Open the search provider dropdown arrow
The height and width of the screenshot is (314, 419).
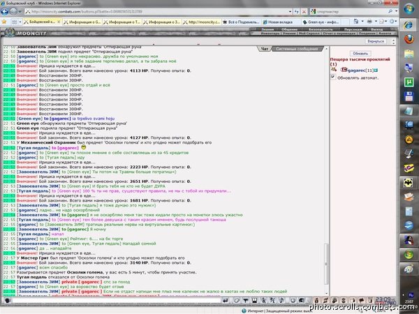pos(396,11)
